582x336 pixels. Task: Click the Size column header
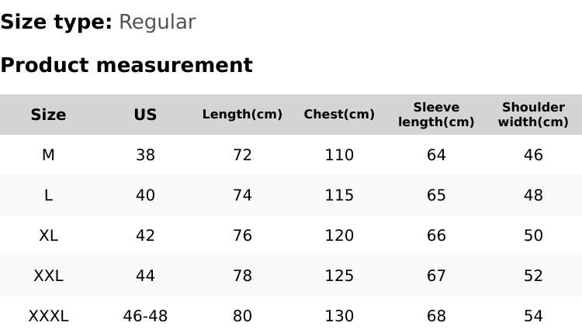point(48,115)
